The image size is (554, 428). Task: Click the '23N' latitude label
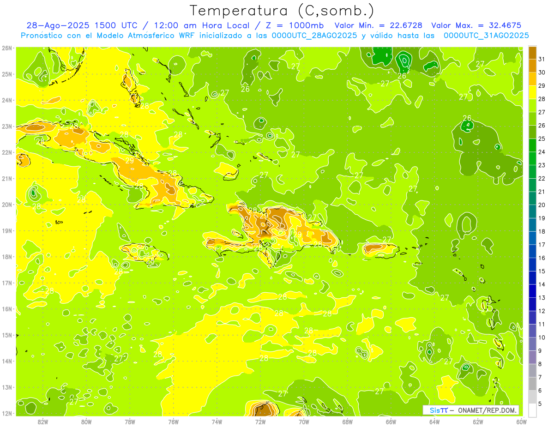6,127
